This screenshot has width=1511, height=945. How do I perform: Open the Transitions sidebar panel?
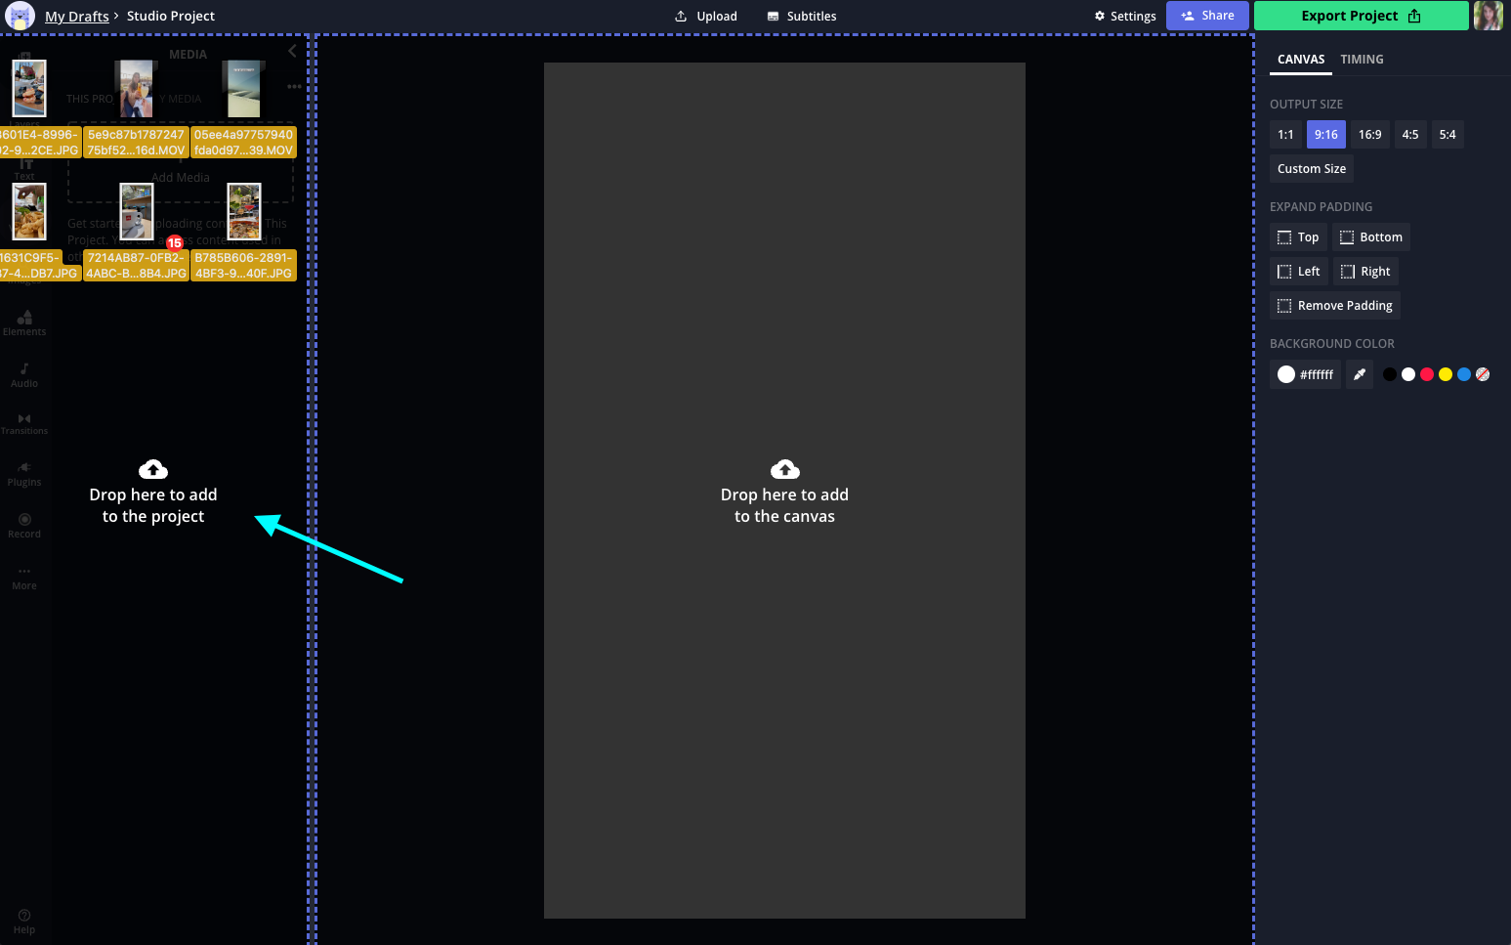click(24, 423)
